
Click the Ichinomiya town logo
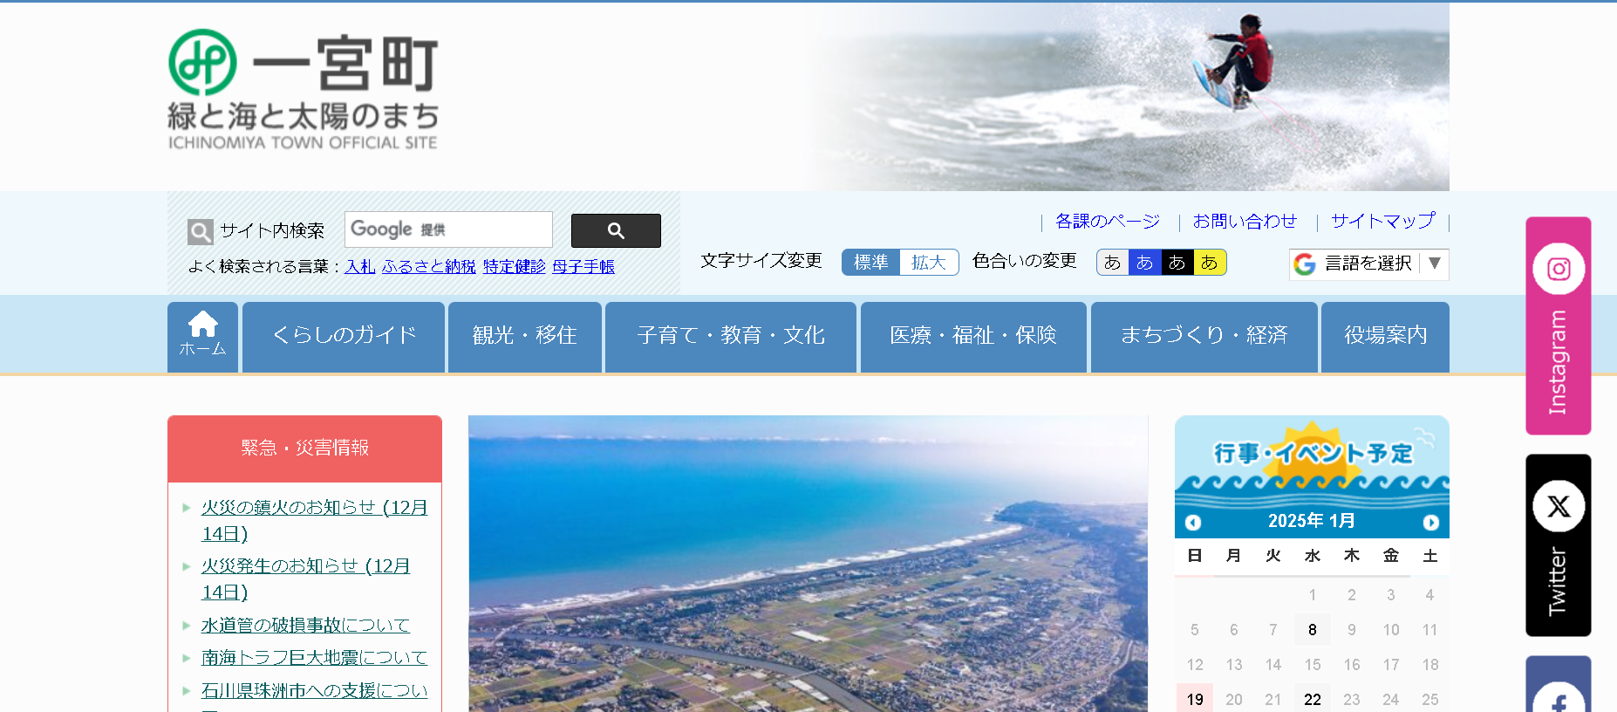(303, 90)
